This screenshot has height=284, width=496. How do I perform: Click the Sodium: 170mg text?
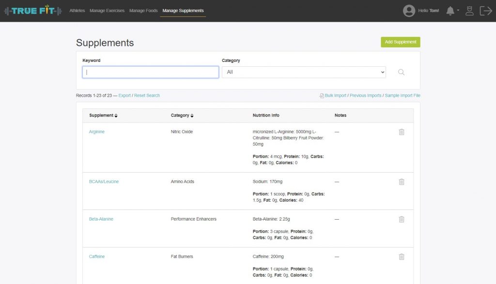[267, 181]
